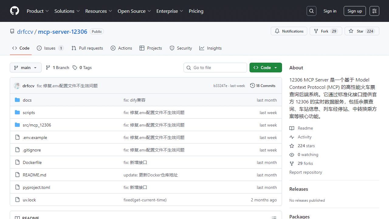389x219 pixels.
Task: Click the history clock icon beside 18 Commits
Action: pos(253,86)
